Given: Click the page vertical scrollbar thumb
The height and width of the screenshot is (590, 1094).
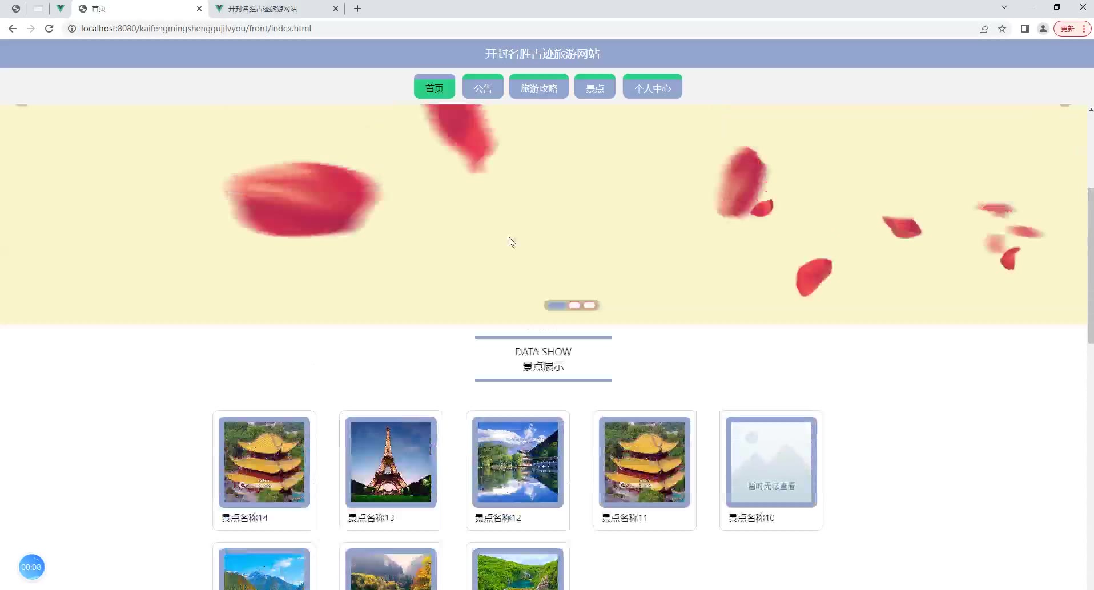Looking at the screenshot, I should [1091, 265].
